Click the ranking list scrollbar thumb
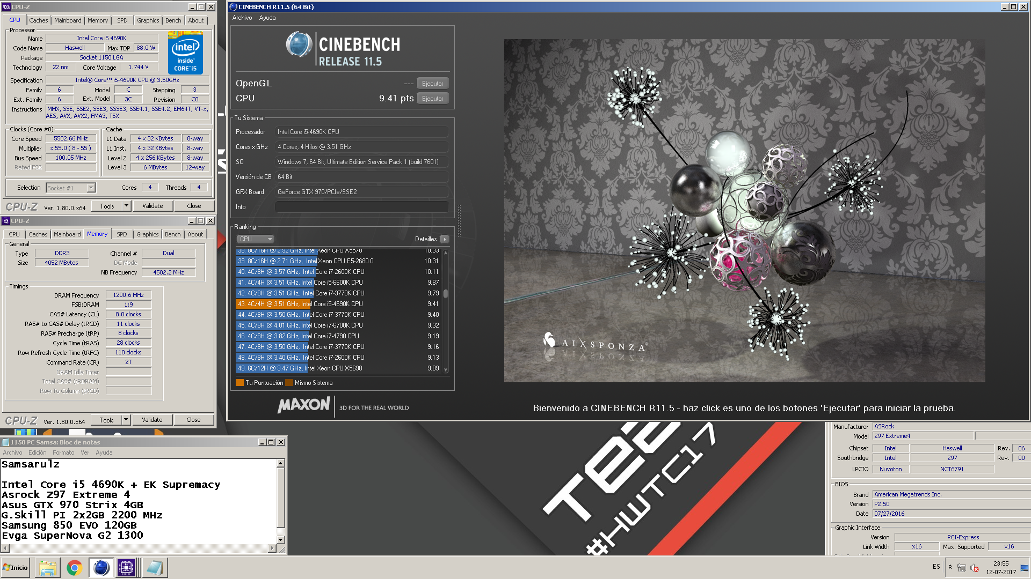This screenshot has width=1031, height=579. (446, 294)
